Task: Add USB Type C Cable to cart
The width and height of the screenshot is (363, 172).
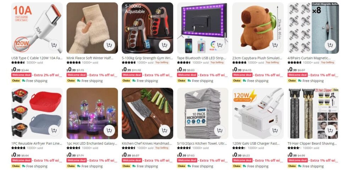Action: [54, 45]
